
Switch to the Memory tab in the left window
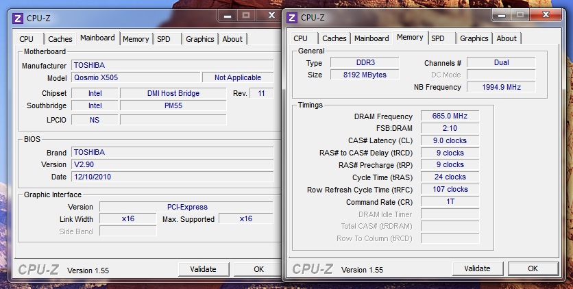pyautogui.click(x=136, y=39)
